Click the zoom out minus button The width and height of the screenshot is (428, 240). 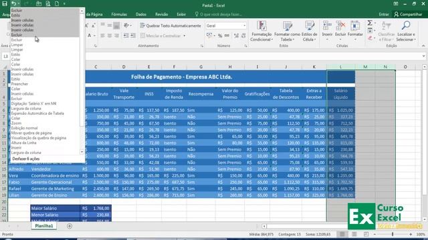(x=374, y=234)
